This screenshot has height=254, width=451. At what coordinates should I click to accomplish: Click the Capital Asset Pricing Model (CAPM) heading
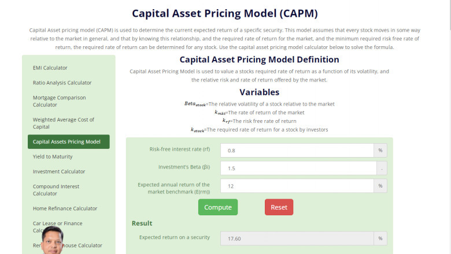[225, 13]
